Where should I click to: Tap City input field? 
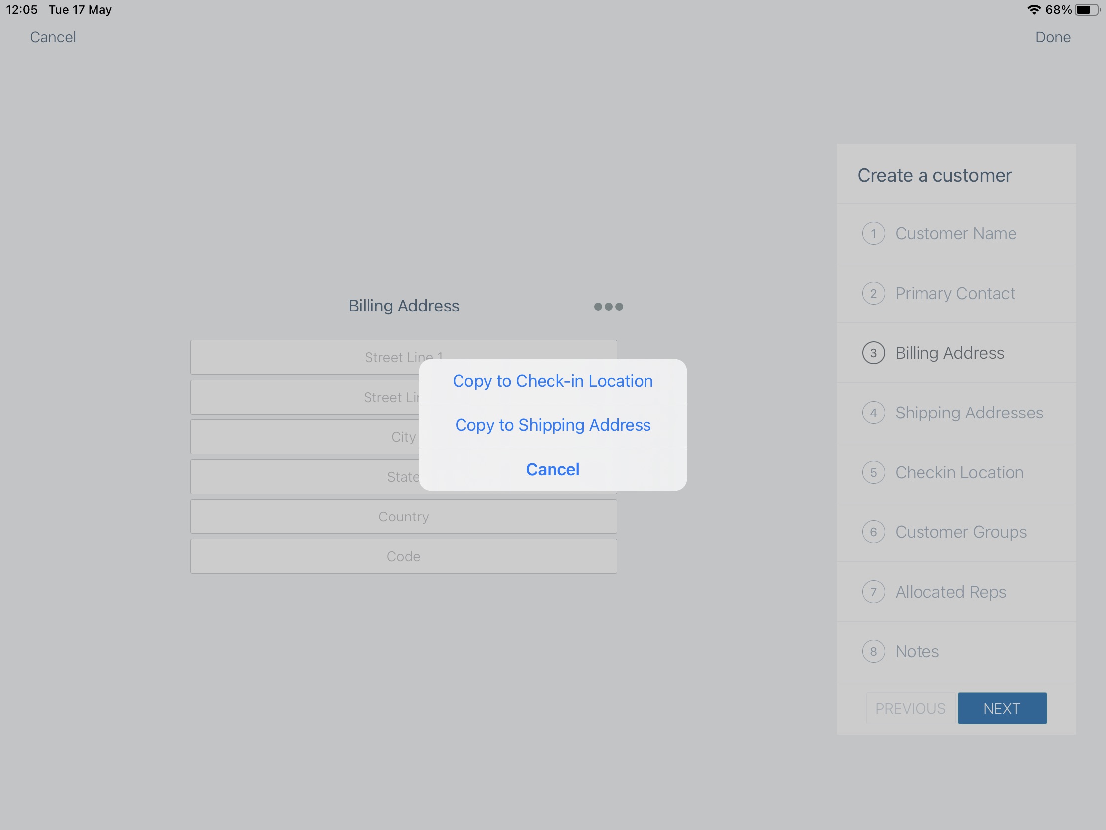(403, 435)
